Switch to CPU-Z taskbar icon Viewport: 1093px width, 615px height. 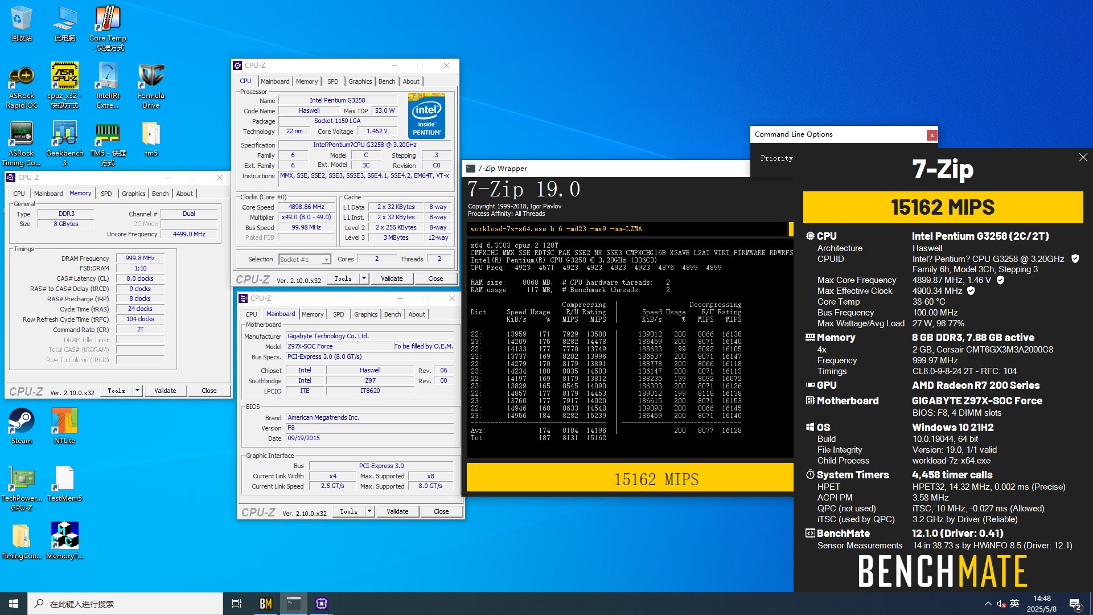(x=322, y=604)
